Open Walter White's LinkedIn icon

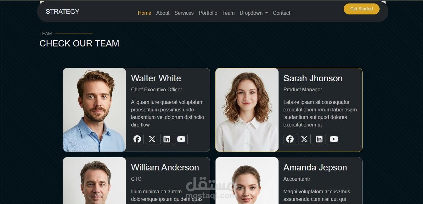[x=167, y=139]
